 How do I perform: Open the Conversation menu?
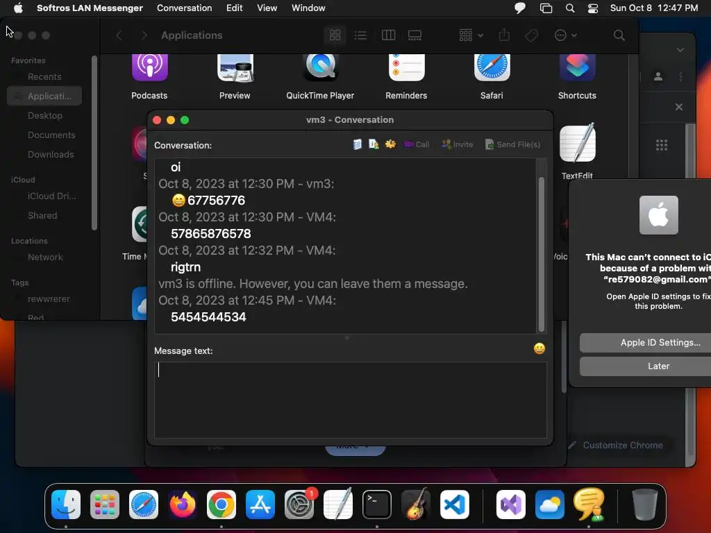pos(184,8)
